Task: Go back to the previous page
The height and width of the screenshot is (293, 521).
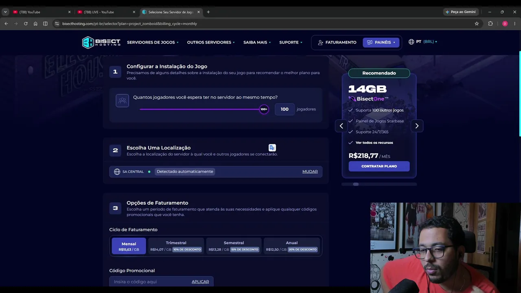Action: [x=6, y=24]
